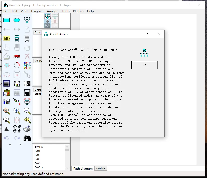This screenshot has height=178, width=207.
Task: Select file Ex04 in the list
Action: (x=37, y=163)
